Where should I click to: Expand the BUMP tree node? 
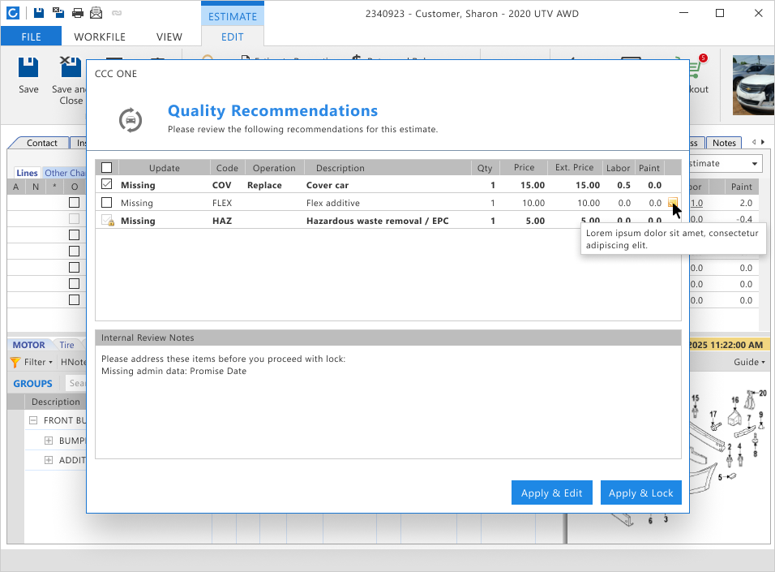coord(49,441)
